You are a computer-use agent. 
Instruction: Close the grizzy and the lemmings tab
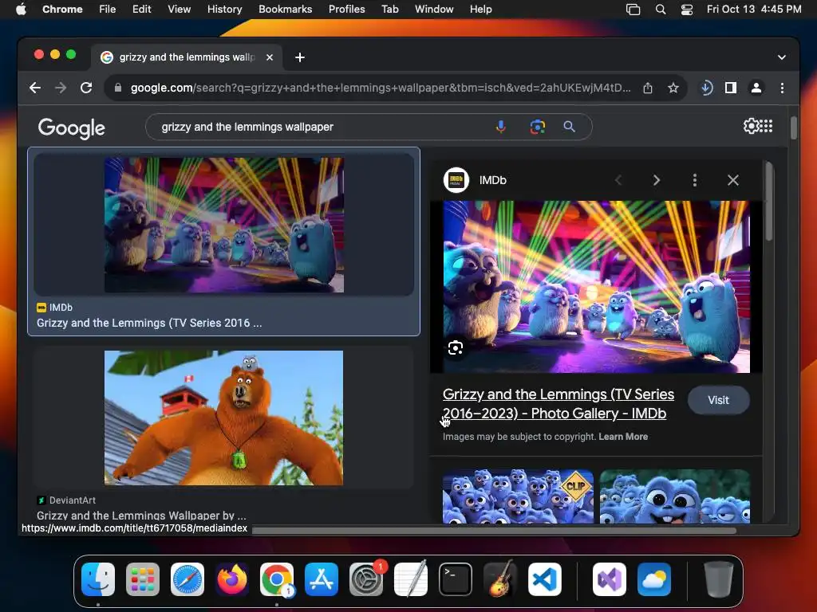(x=270, y=57)
